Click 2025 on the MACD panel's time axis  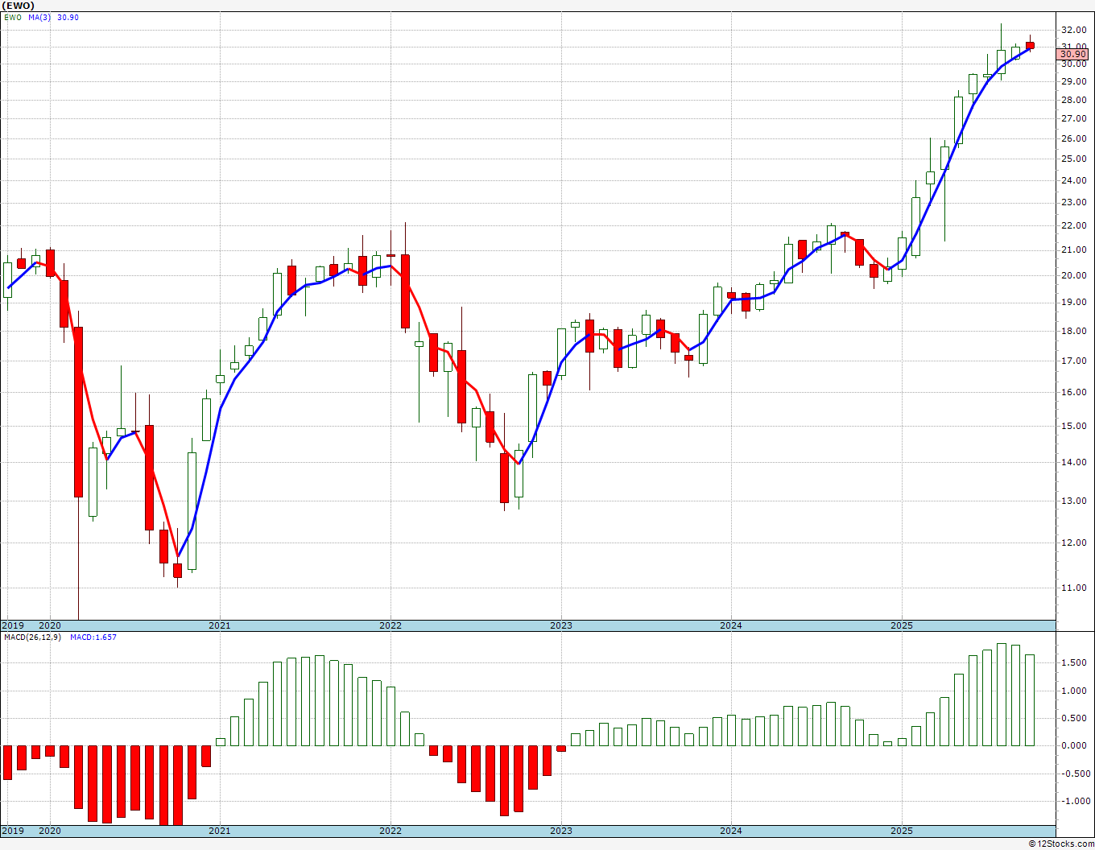902,831
